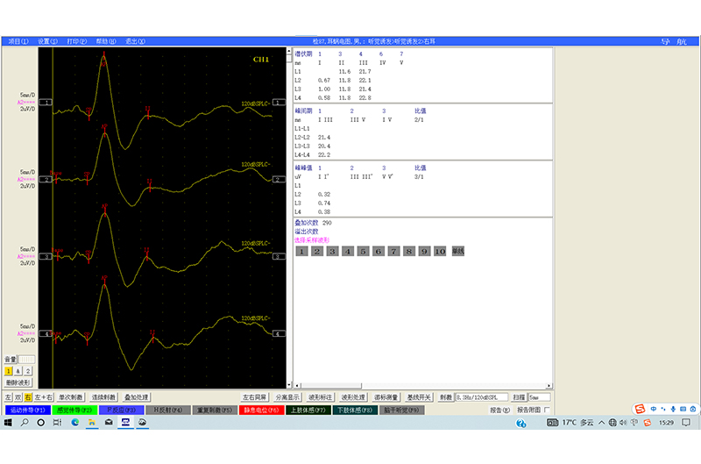
Task: Switch to 静息电位(F6) mode
Action: pos(261,410)
